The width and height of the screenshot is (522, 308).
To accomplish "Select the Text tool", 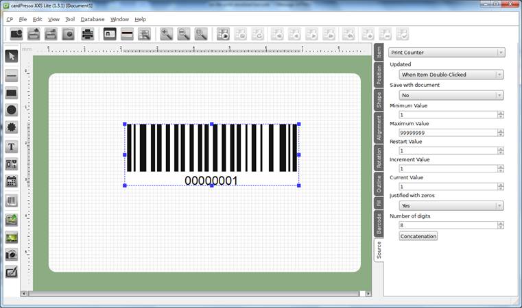I will [12, 147].
